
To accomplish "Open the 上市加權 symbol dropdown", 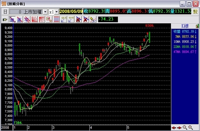I will [45, 12].
